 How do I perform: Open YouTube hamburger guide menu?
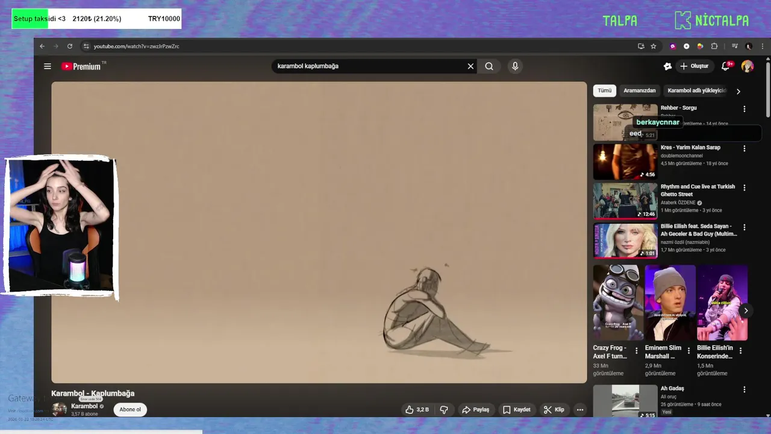(48, 66)
